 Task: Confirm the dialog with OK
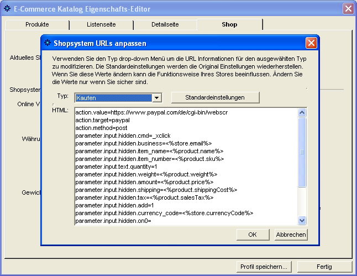pos(253,235)
